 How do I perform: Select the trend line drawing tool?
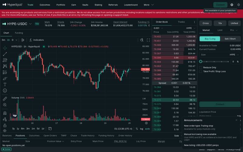pyautogui.click(x=5, y=54)
